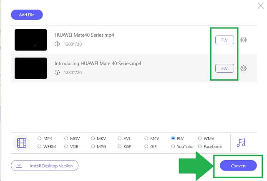Click info icon under Introducing HUAWEI Mate 40
The width and height of the screenshot is (267, 181).
[57, 72]
